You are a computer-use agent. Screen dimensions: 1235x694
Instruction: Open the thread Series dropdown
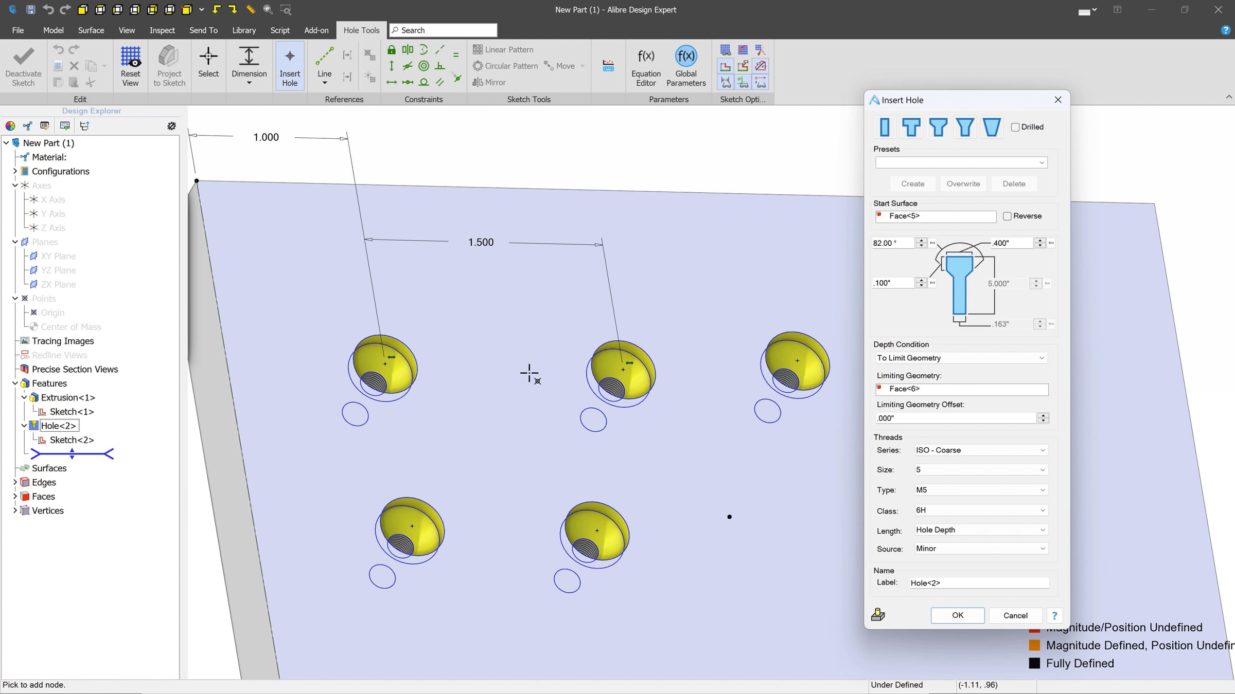coord(980,450)
